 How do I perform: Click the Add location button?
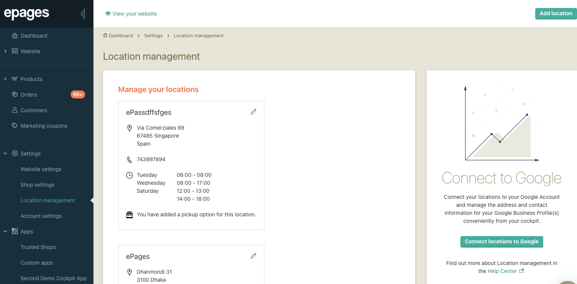point(556,13)
